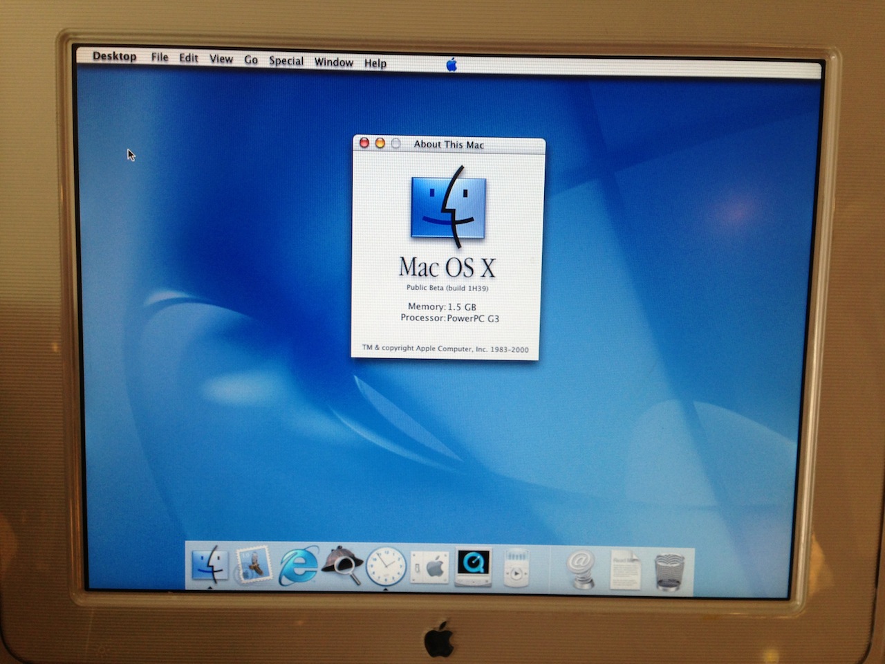Click the Finder face logo in About window

(449, 207)
